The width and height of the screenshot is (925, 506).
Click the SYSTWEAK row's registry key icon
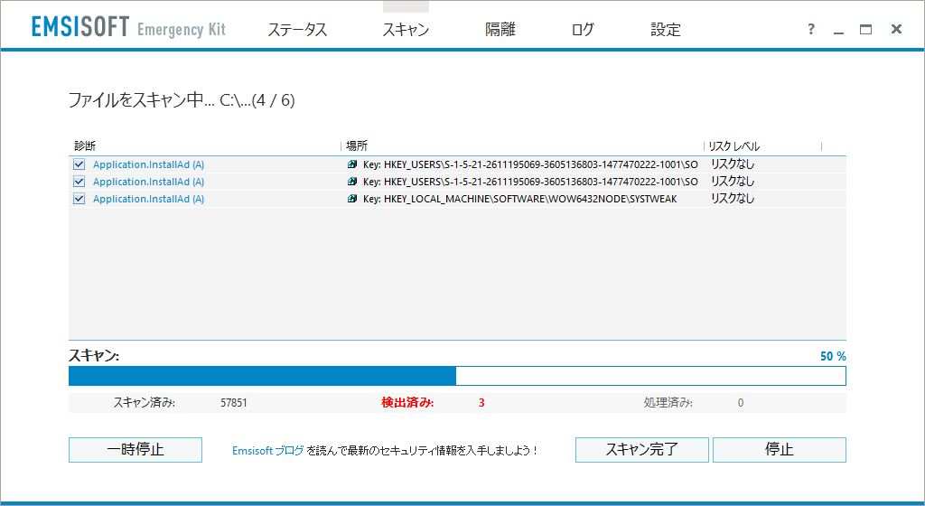point(352,199)
